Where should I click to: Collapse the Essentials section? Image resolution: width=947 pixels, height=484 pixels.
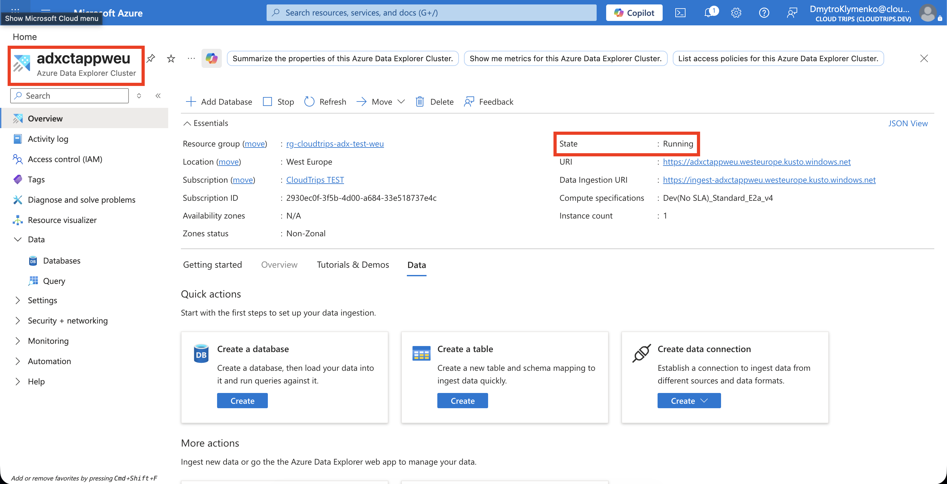[x=206, y=123]
